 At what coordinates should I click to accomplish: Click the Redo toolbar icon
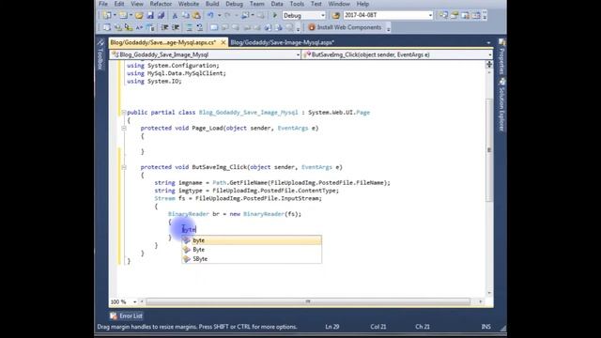tap(227, 15)
